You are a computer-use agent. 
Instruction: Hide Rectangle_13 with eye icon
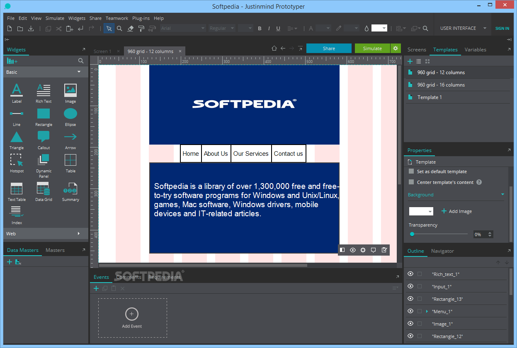(410, 299)
